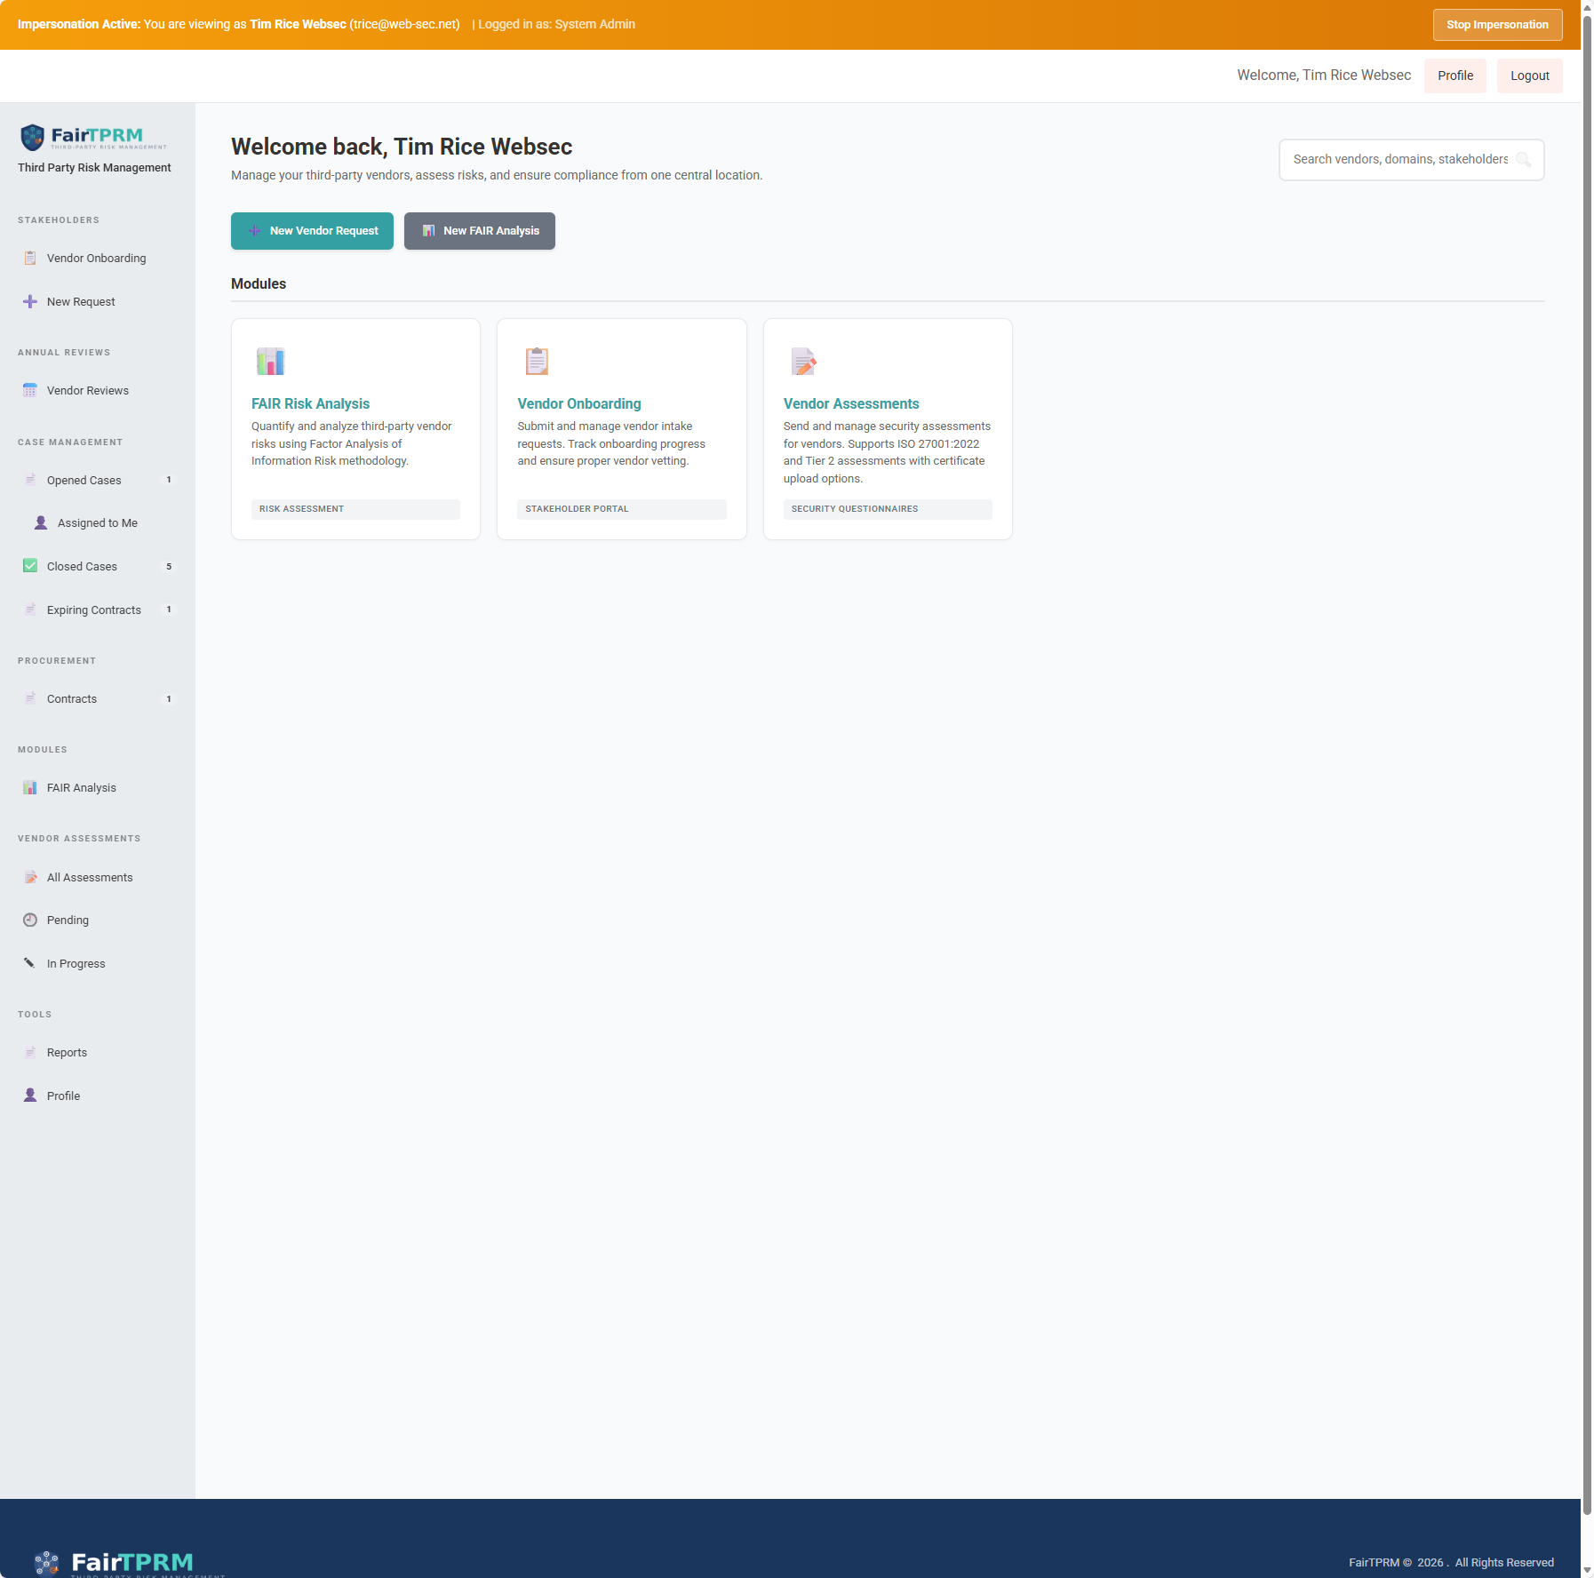Click the magnifier icon in search box
Screen dimensions: 1594x1578
click(1523, 160)
